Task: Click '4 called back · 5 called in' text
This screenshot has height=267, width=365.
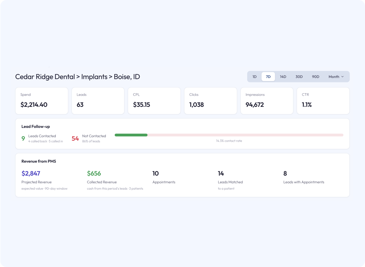Action: (46, 141)
